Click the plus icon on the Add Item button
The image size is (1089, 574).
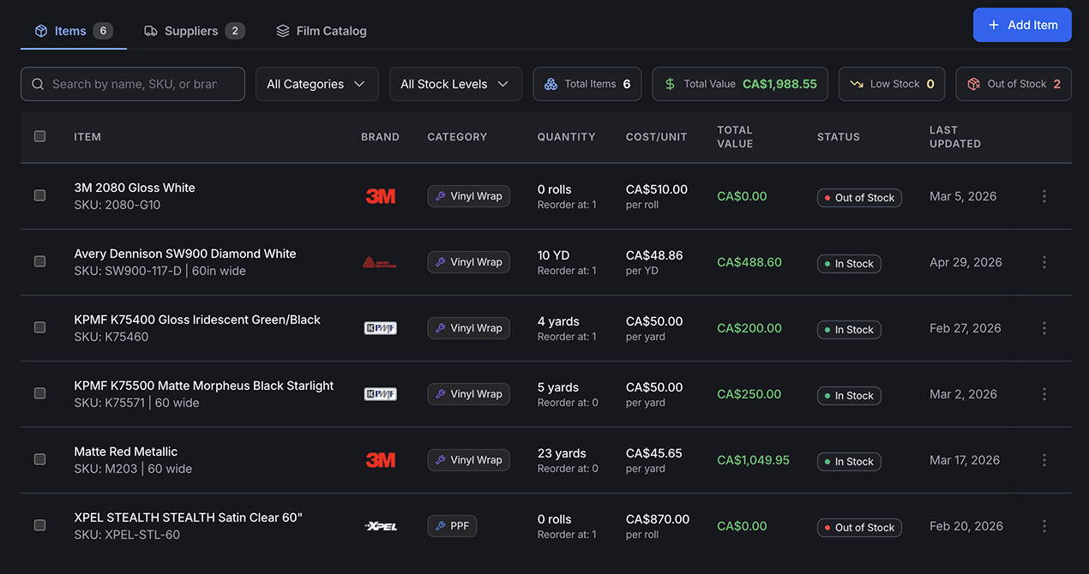pos(994,25)
